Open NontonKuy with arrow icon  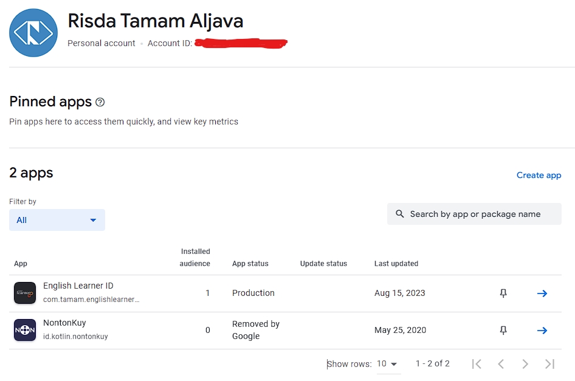[x=542, y=331]
